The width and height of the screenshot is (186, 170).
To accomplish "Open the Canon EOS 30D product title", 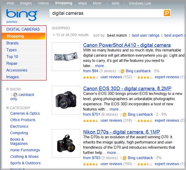I will pos(127,88).
